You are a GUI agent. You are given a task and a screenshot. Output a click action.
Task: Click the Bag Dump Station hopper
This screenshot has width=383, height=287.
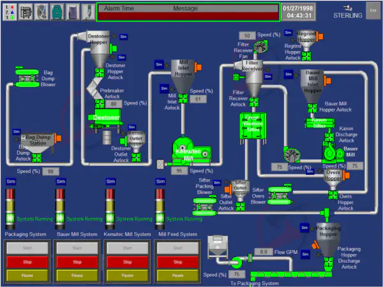(36, 143)
